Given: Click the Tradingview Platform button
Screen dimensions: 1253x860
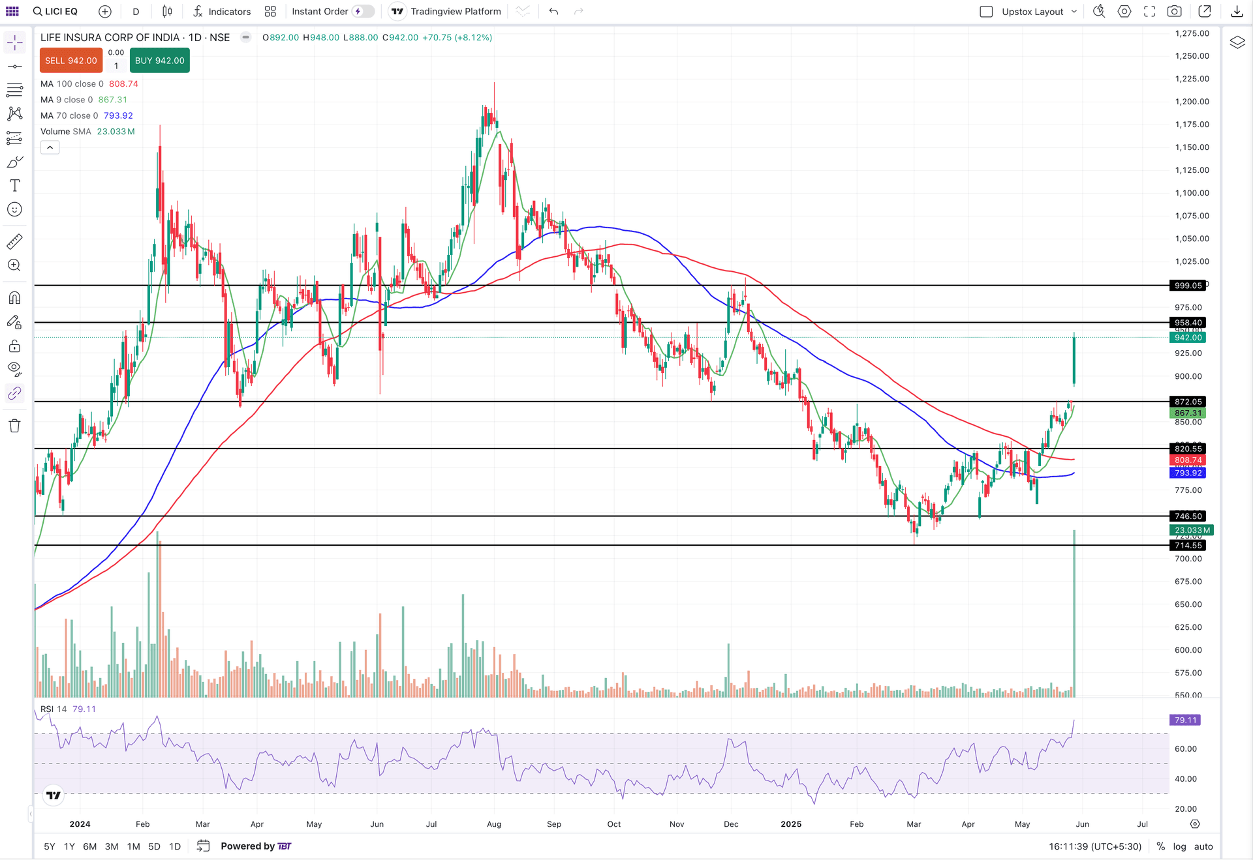Looking at the screenshot, I should (447, 11).
